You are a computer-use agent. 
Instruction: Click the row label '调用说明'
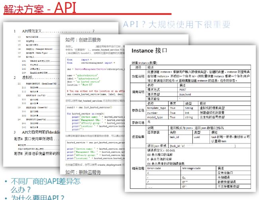[138, 92]
